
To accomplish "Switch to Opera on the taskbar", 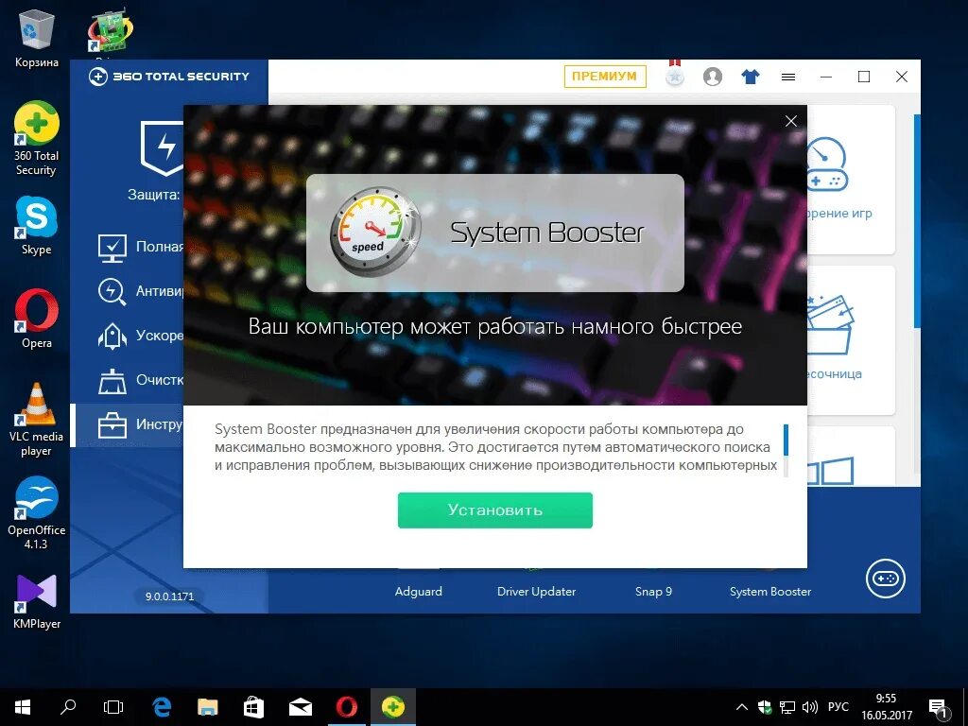I will [346, 707].
